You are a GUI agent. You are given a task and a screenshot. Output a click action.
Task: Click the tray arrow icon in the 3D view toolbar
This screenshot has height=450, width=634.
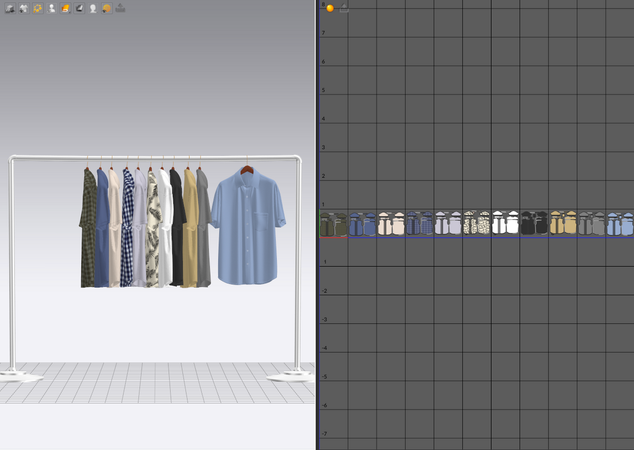point(120,8)
